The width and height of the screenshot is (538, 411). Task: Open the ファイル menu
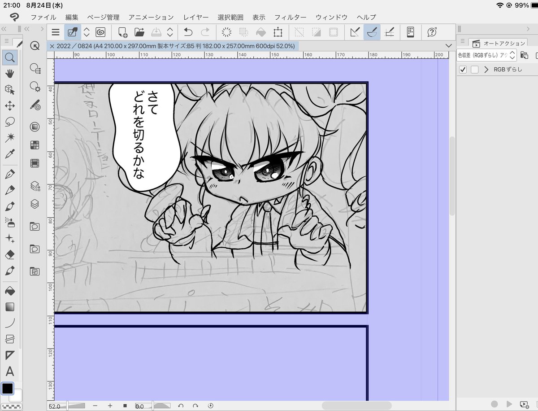[x=43, y=17]
